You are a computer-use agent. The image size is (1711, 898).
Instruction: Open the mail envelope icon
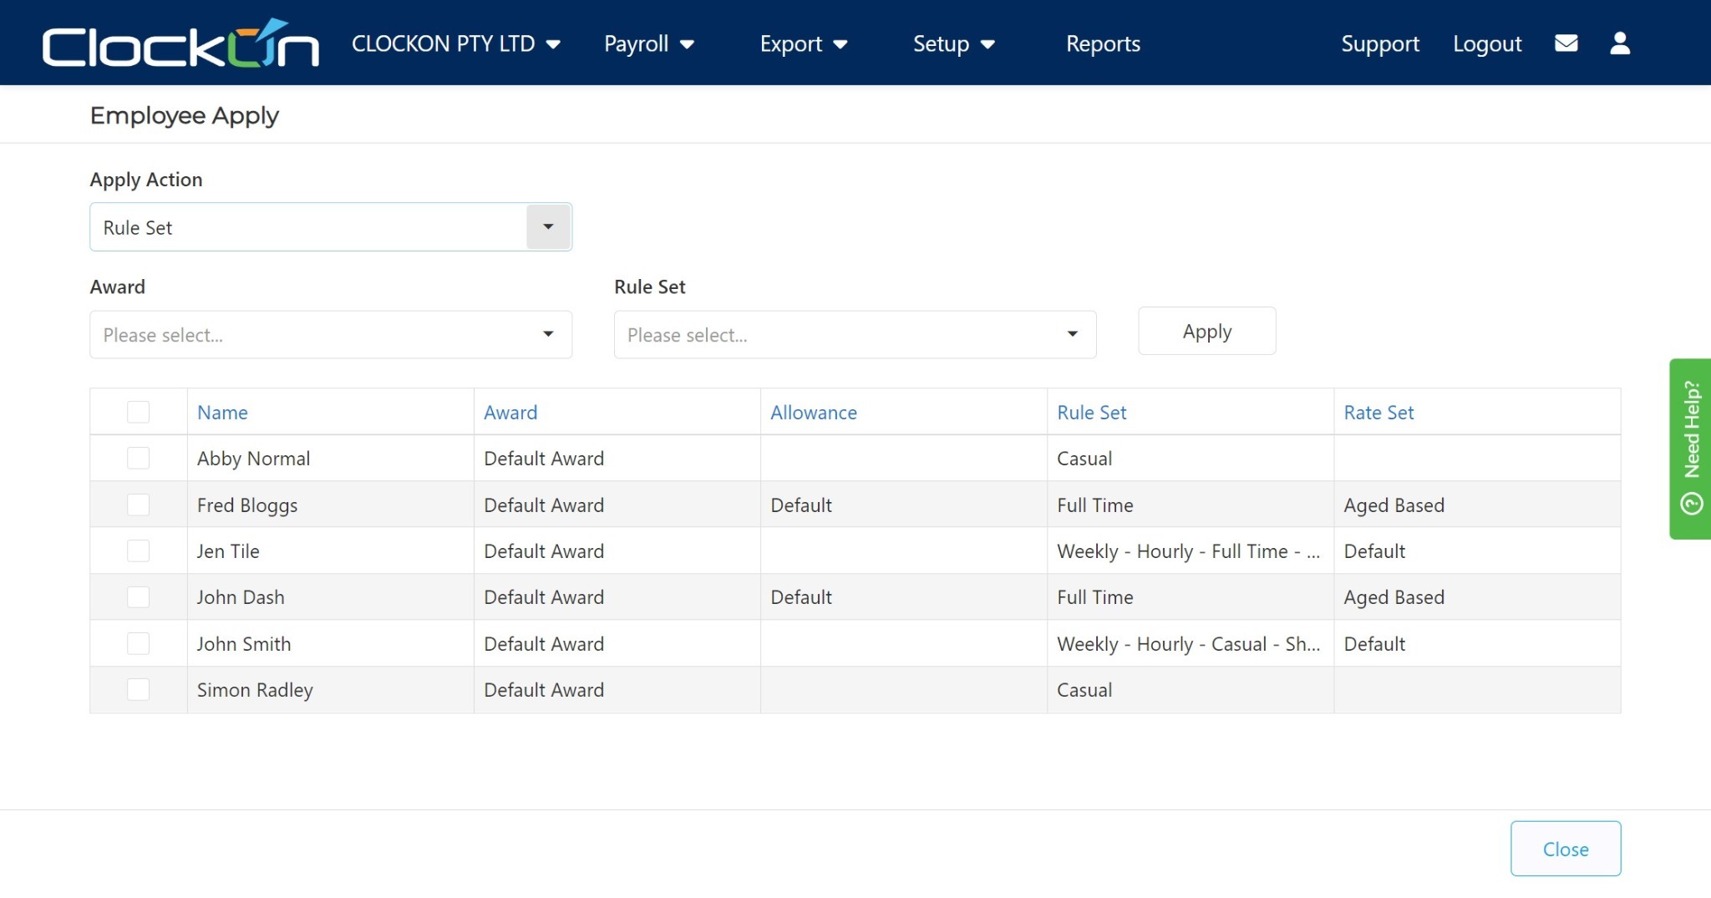(x=1566, y=43)
